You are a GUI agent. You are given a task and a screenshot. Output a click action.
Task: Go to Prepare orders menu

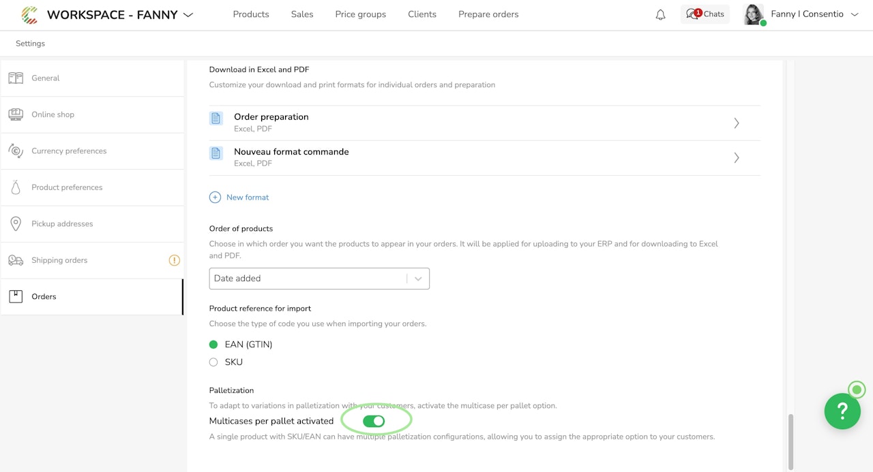(x=488, y=14)
